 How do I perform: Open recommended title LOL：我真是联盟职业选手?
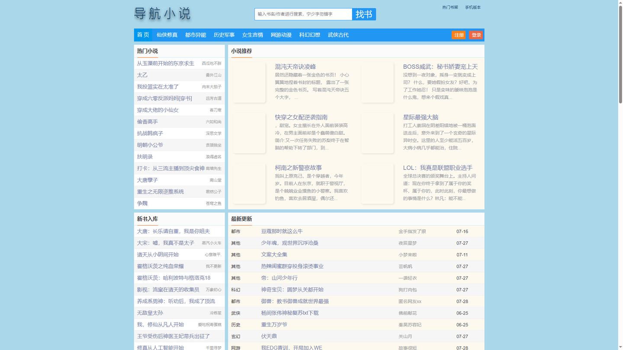pyautogui.click(x=438, y=168)
